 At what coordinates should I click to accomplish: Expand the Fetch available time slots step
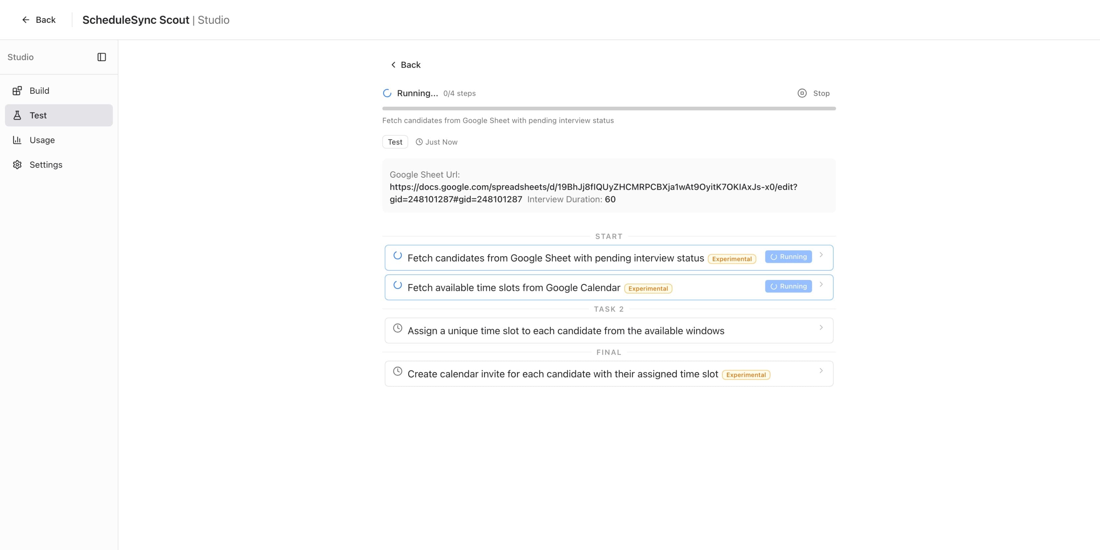point(821,284)
